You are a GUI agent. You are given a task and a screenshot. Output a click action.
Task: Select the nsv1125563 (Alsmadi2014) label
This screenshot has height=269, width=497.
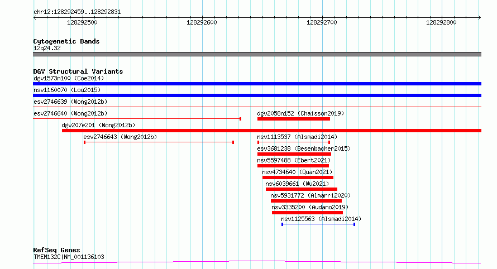click(x=321, y=219)
